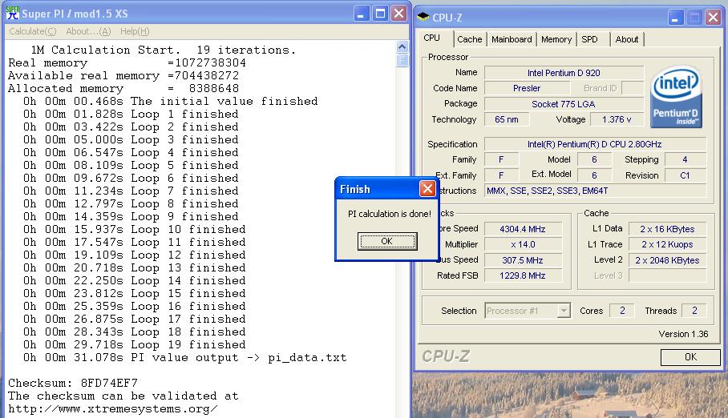
Task: Click the L1 Data value '2 x 16 KBytes'
Action: tap(667, 229)
